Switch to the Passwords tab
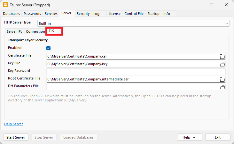This screenshot has height=144, width=234. click(32, 14)
